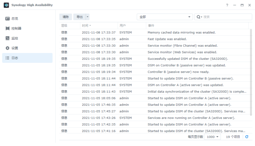Click timestamp 2021-11-05 17:45:27
This screenshot has height=146, width=255.
pyautogui.click(x=99, y=111)
